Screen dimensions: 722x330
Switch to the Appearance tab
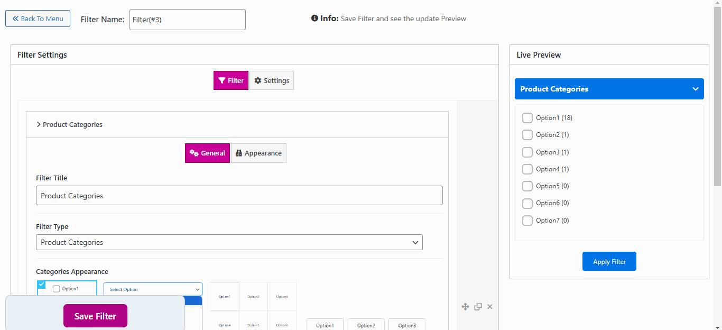[258, 153]
